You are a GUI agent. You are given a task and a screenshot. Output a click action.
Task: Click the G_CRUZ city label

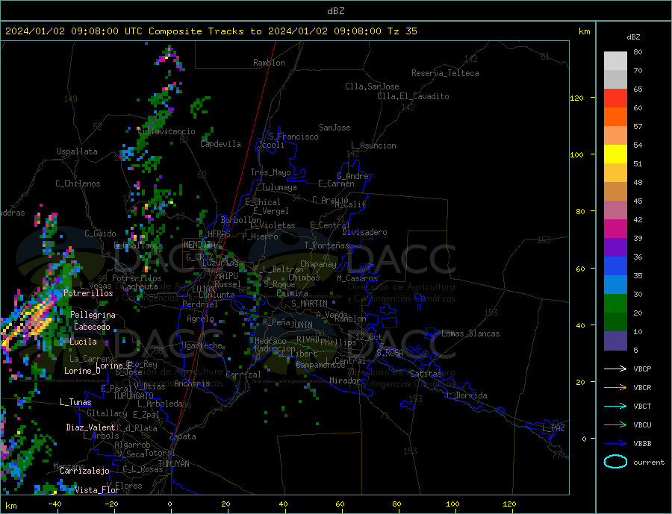pos(199,257)
